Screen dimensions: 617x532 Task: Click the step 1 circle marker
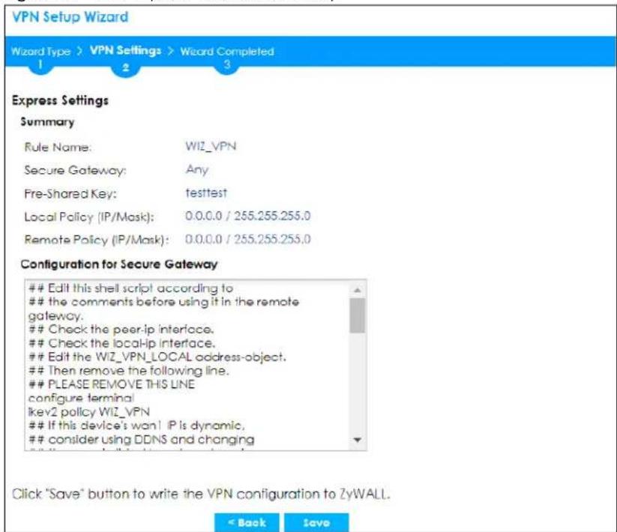pos(40,65)
